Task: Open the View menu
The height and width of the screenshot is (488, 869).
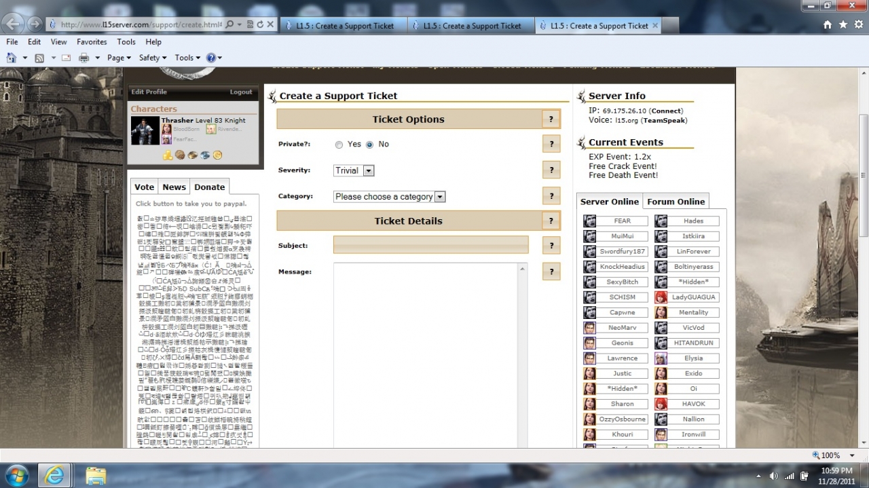Action: click(x=59, y=42)
